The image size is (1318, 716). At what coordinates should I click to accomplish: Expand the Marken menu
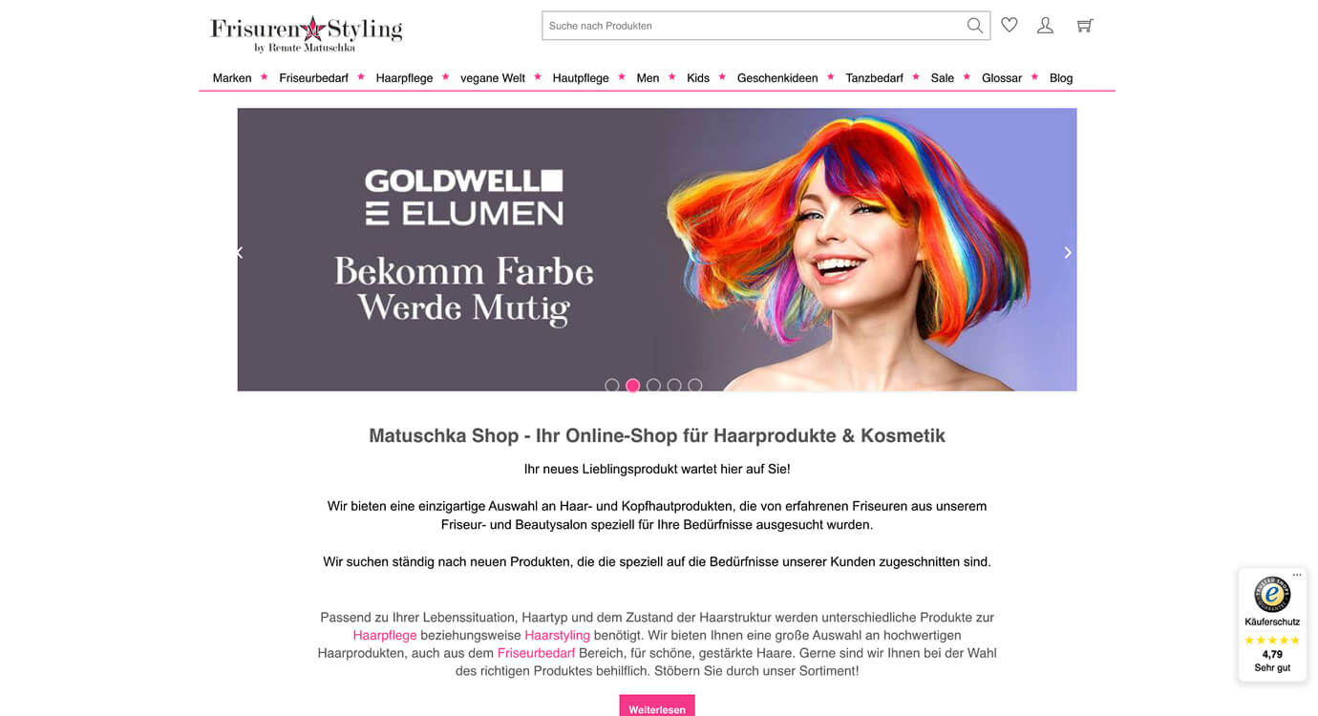tap(232, 78)
